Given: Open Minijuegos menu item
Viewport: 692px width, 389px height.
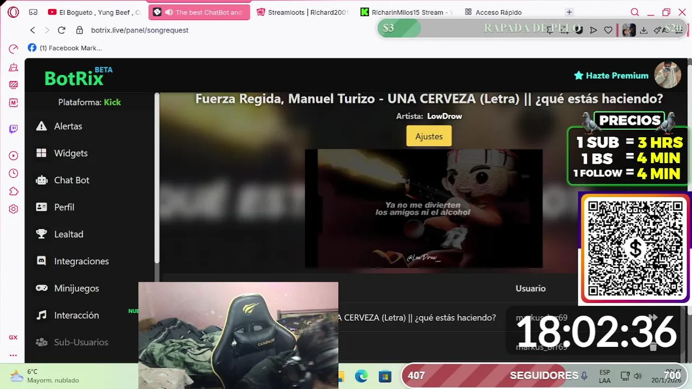Looking at the screenshot, I should [x=76, y=289].
